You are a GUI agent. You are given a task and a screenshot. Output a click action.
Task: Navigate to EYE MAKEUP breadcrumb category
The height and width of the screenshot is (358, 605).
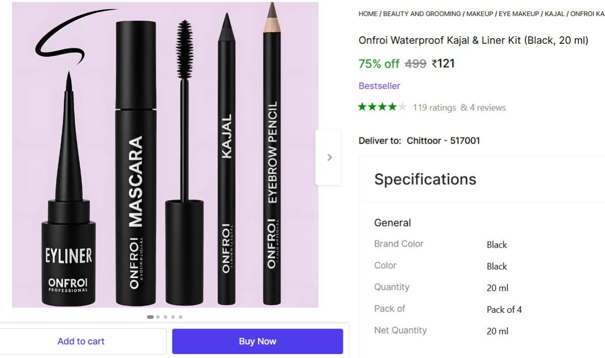[x=518, y=14]
